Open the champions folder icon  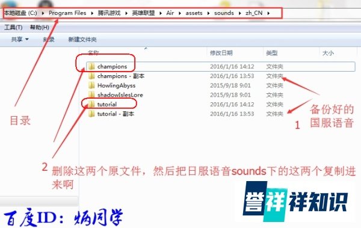[x=91, y=66]
